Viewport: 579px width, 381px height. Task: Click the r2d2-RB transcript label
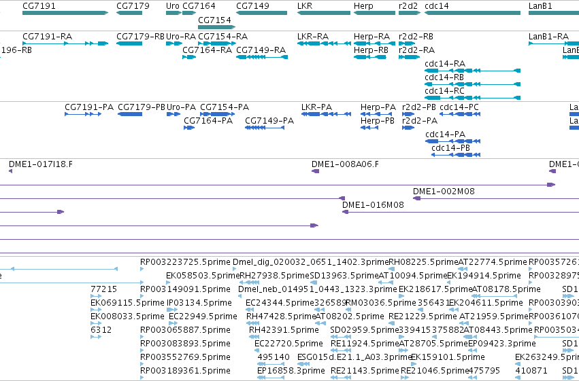coord(416,37)
